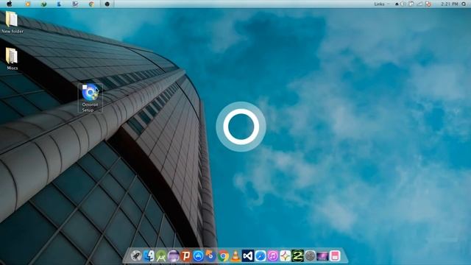Open the purple galaxy picture dock icon

click(x=322, y=256)
